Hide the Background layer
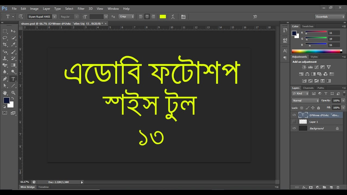This screenshot has width=347, height=195. pos(294,128)
